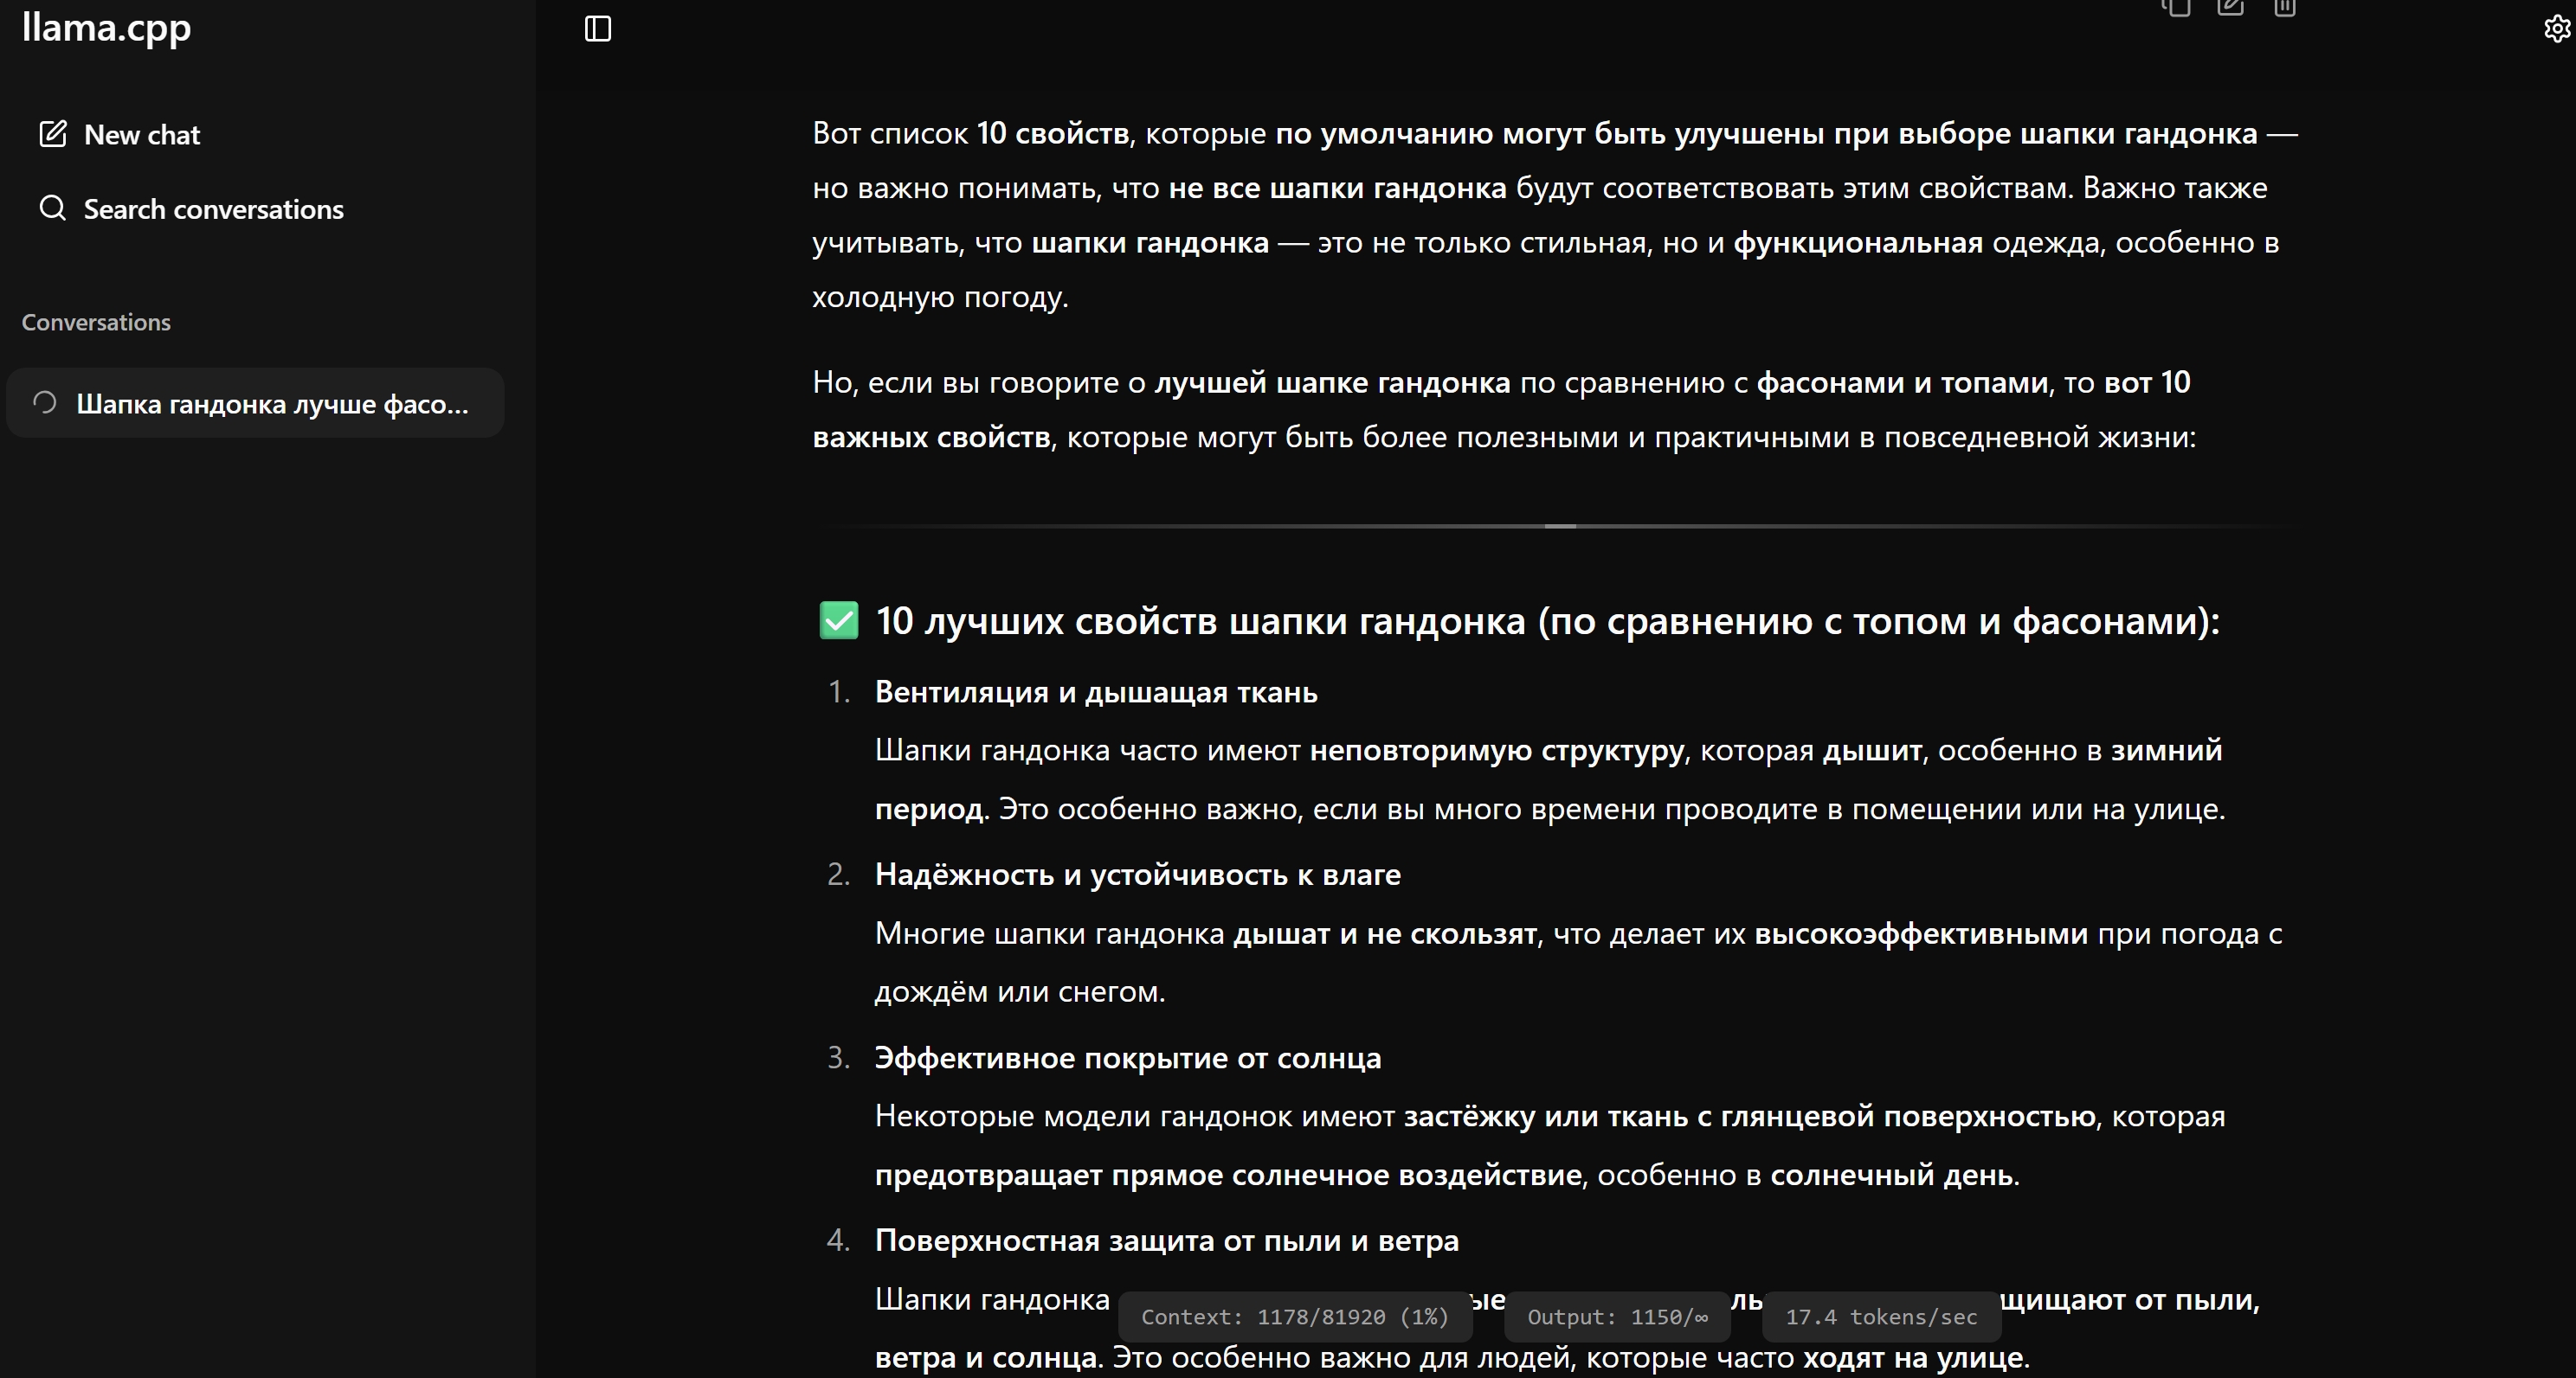Click the magnifier icon for searching conversations
The image size is (2576, 1378).
tap(52, 208)
